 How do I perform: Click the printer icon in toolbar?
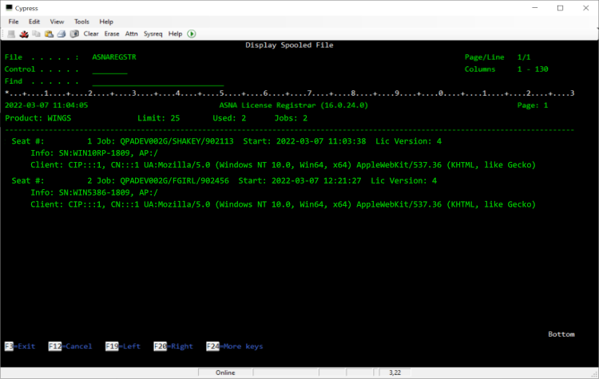tap(61, 34)
